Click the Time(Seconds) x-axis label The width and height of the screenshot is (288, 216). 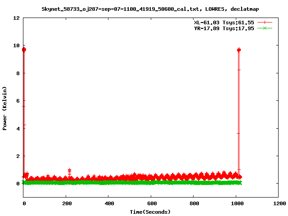(150, 212)
